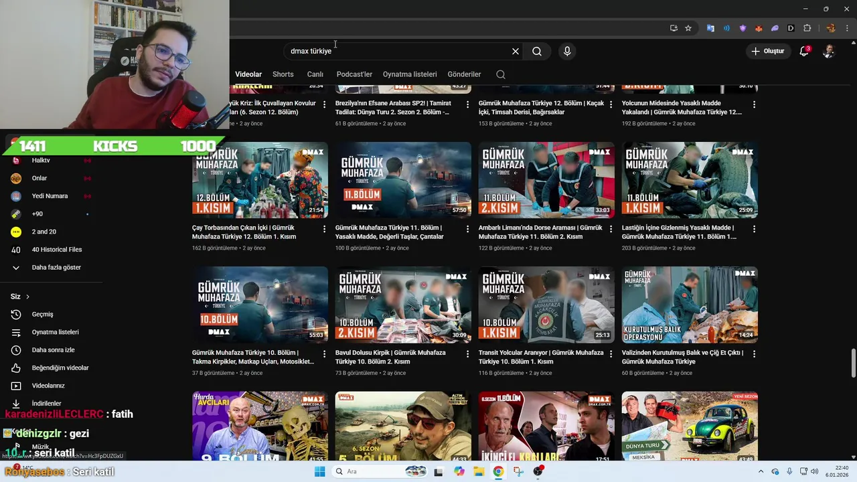This screenshot has width=857, height=482.
Task: Open options for 'Ambarlı Limanı'nda Dorse Araması' video
Action: coord(611,229)
